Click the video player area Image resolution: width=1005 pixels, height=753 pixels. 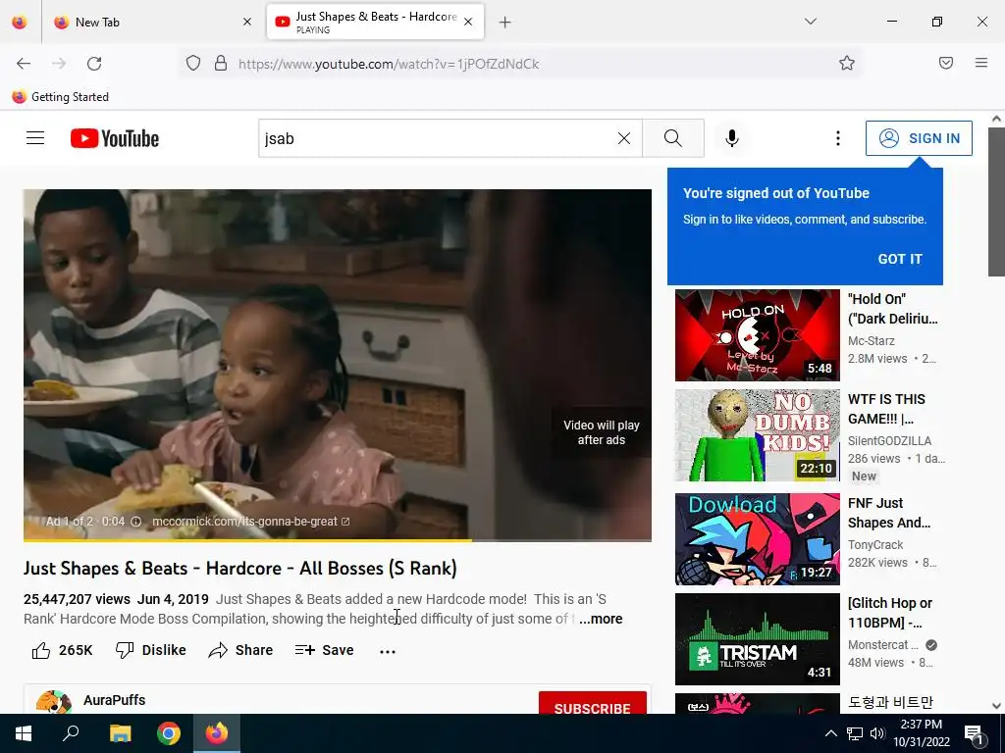(338, 365)
